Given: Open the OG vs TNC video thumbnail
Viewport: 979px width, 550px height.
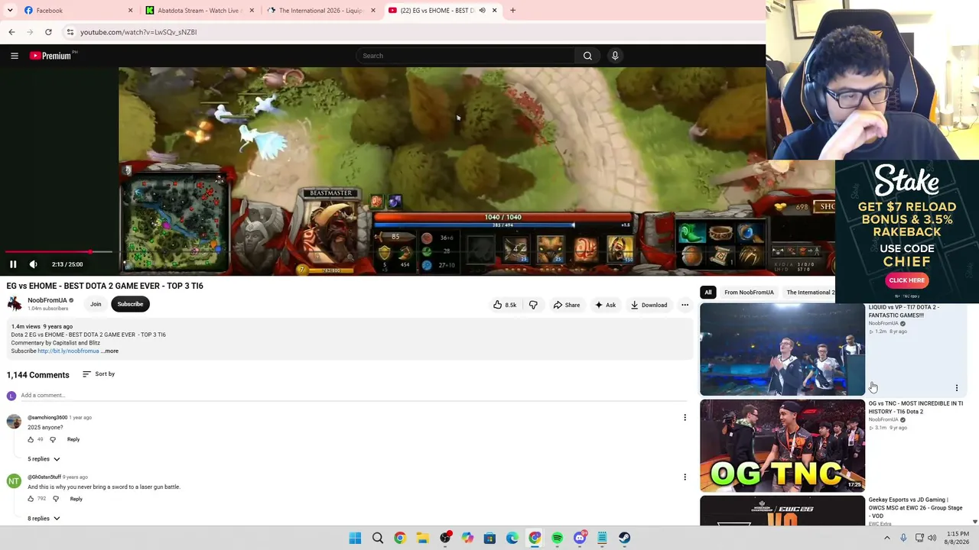Looking at the screenshot, I should [782, 446].
